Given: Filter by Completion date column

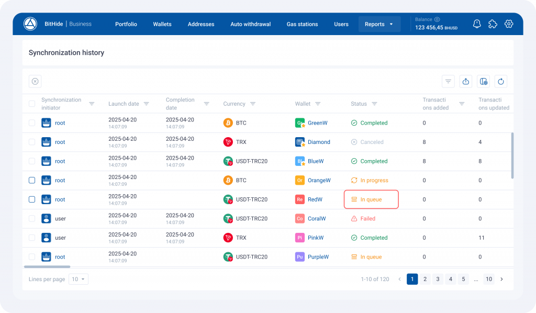Looking at the screenshot, I should click(206, 104).
